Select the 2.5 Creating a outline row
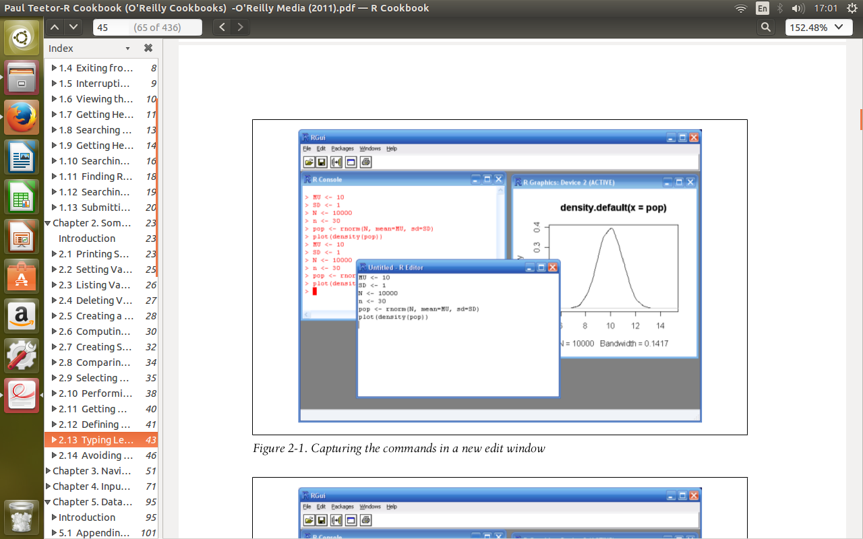 point(101,316)
